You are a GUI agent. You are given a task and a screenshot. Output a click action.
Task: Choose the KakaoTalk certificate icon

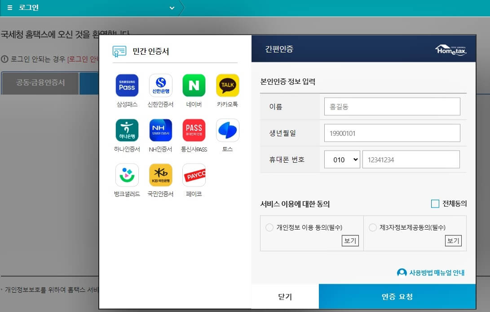[x=228, y=85]
